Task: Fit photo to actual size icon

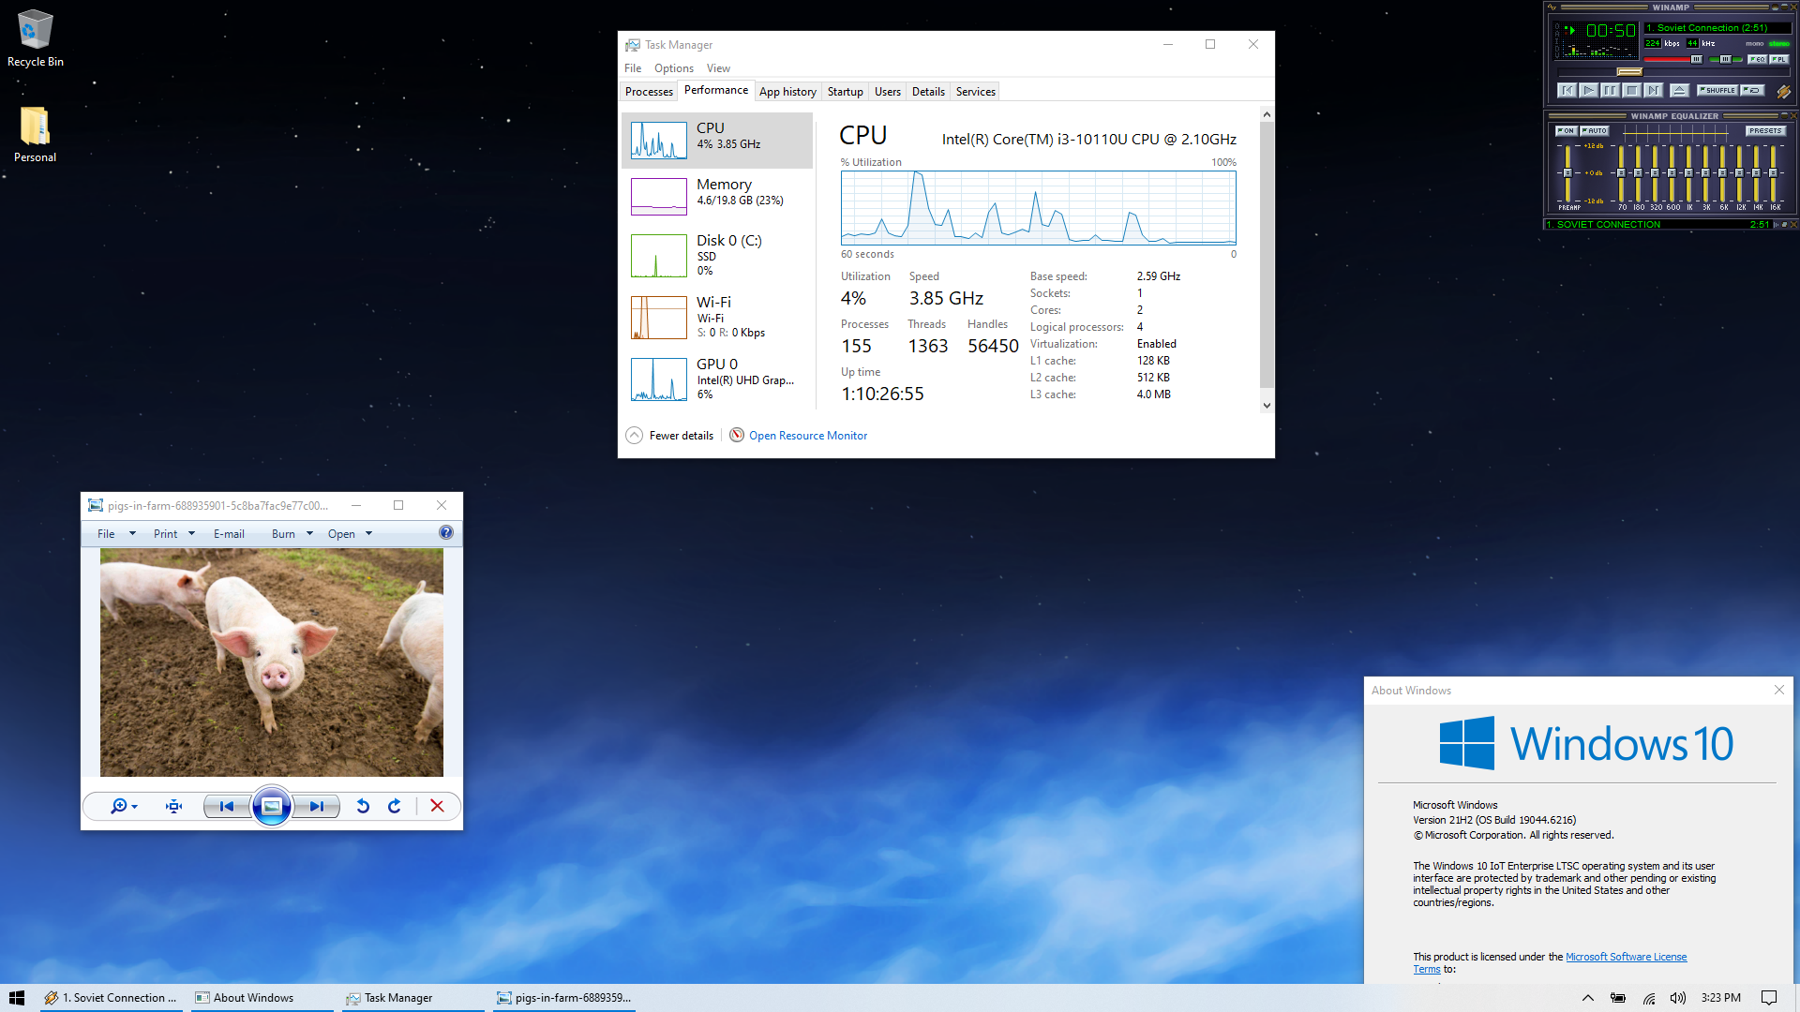Action: tap(173, 806)
